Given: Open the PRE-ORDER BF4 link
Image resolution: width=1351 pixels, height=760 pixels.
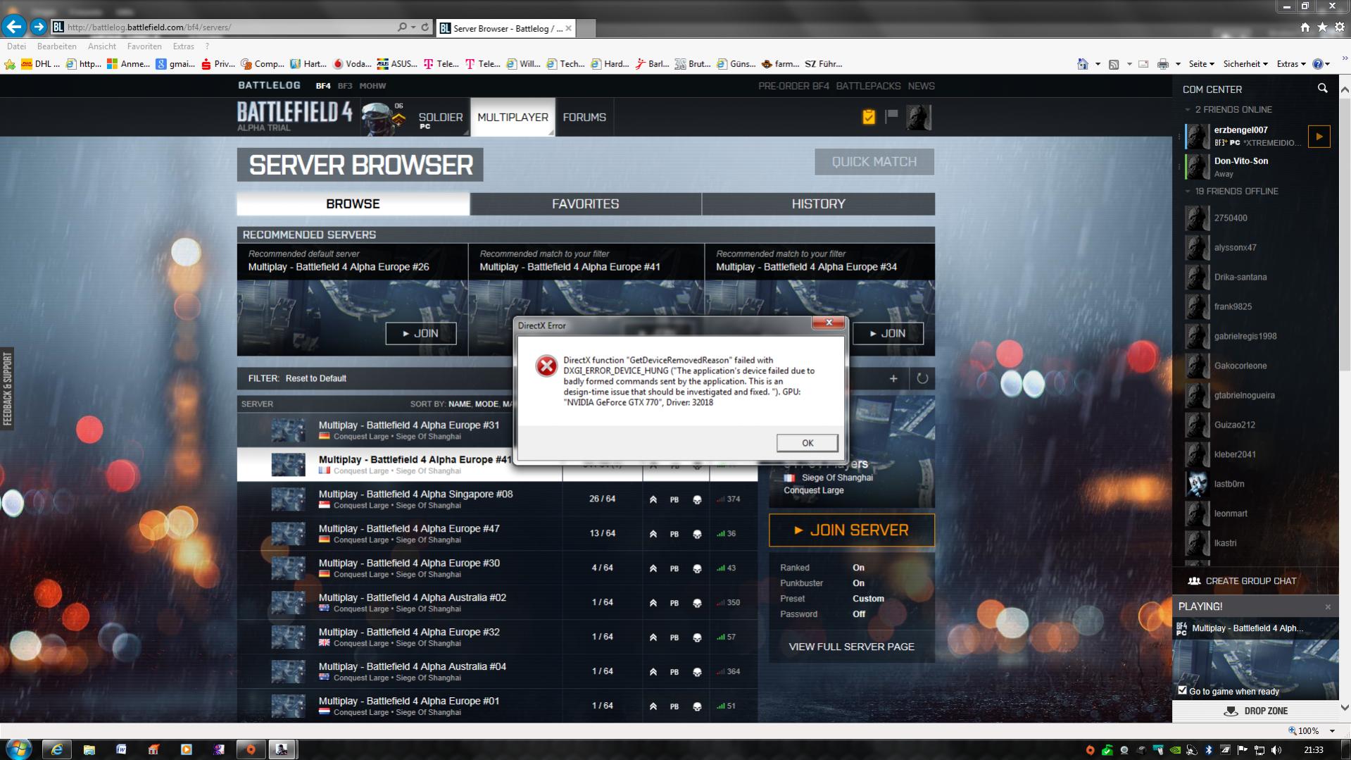Looking at the screenshot, I should [793, 86].
